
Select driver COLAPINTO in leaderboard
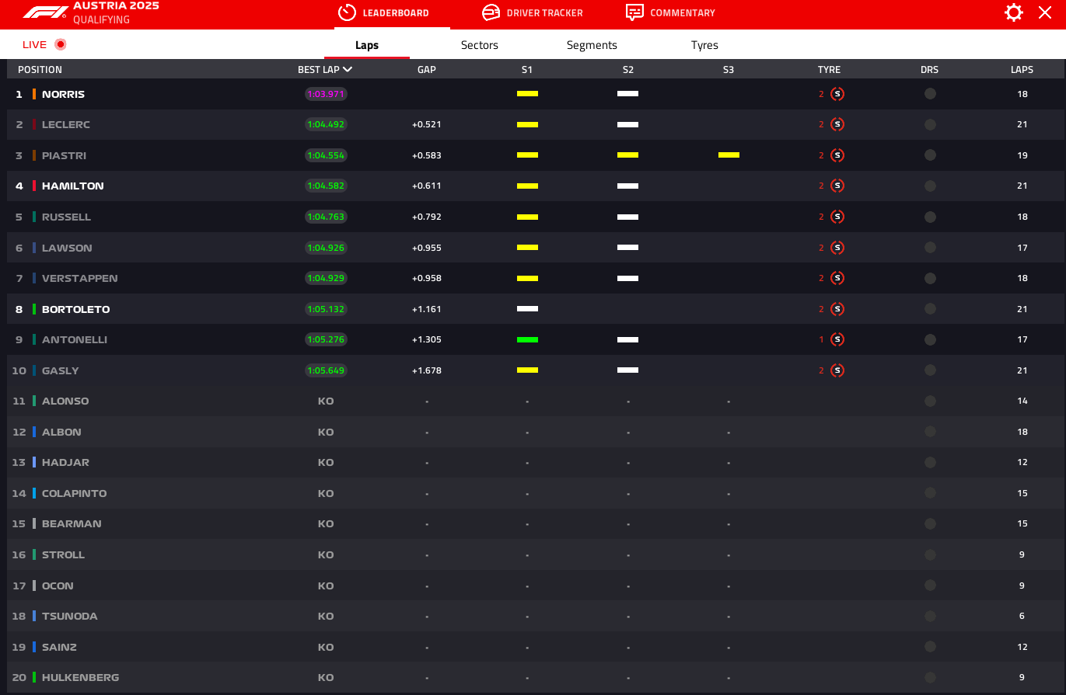pos(75,493)
